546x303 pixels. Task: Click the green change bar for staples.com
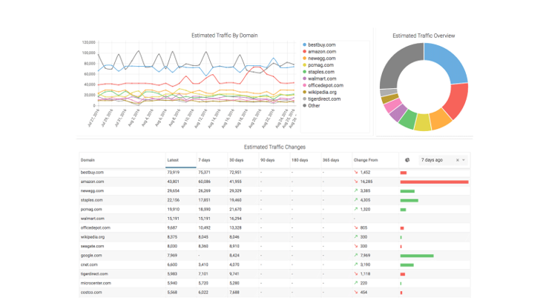409,200
